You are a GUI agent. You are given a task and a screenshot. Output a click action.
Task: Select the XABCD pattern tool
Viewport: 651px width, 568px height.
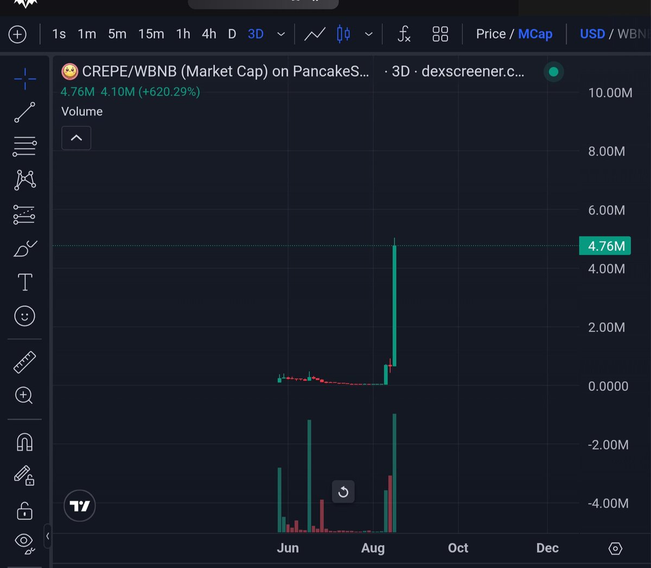tap(25, 180)
